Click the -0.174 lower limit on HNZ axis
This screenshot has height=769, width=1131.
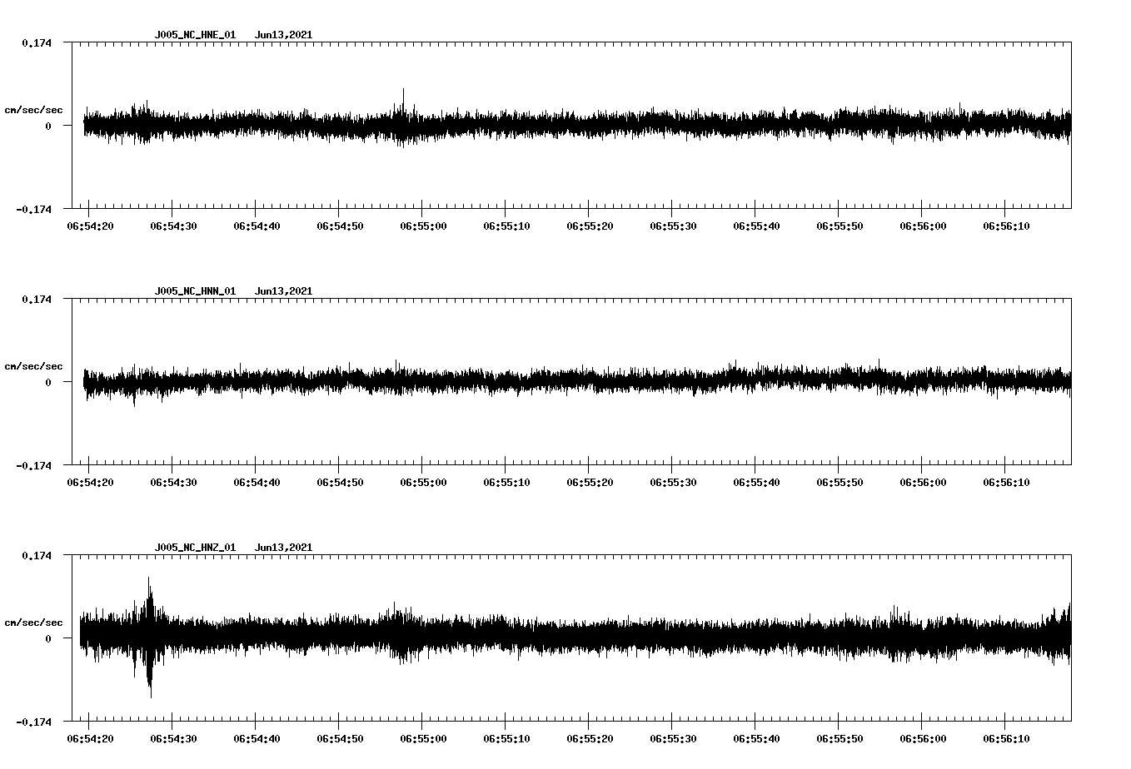click(33, 722)
